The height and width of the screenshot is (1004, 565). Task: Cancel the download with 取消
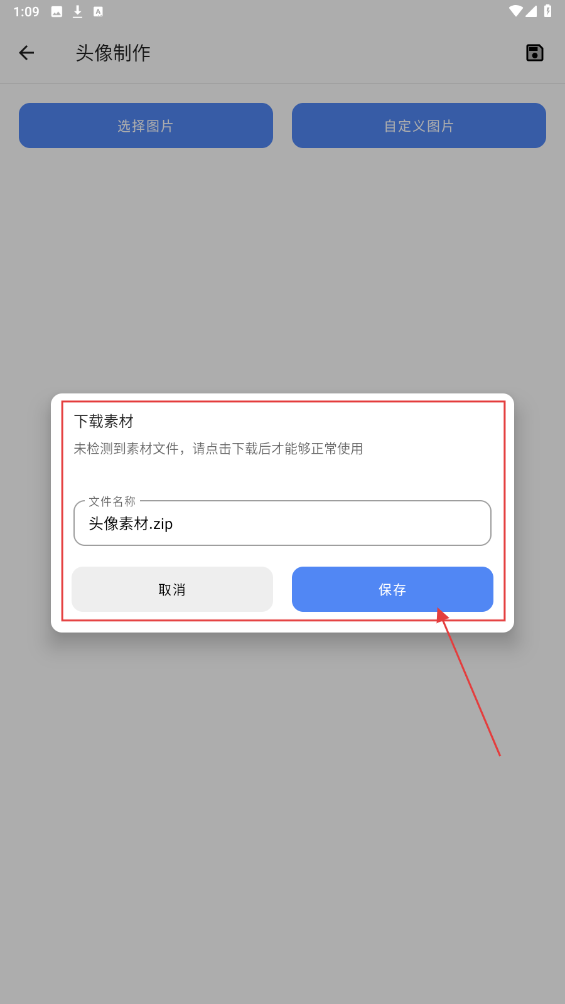click(x=172, y=589)
